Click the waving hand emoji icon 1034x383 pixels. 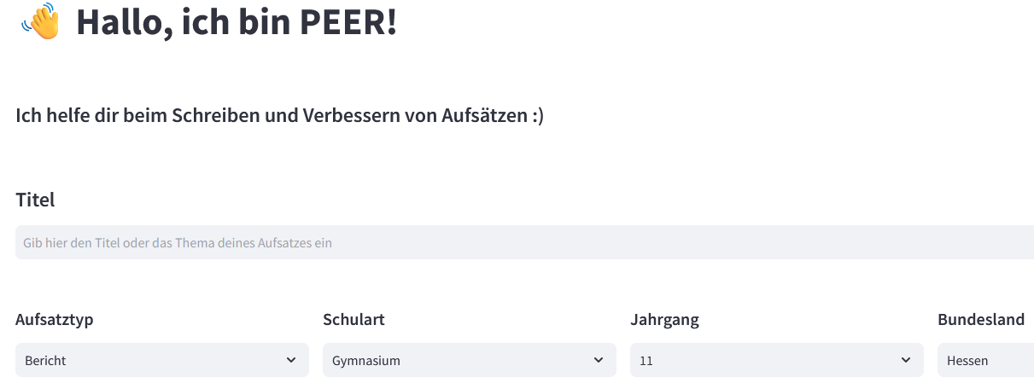coord(41,21)
